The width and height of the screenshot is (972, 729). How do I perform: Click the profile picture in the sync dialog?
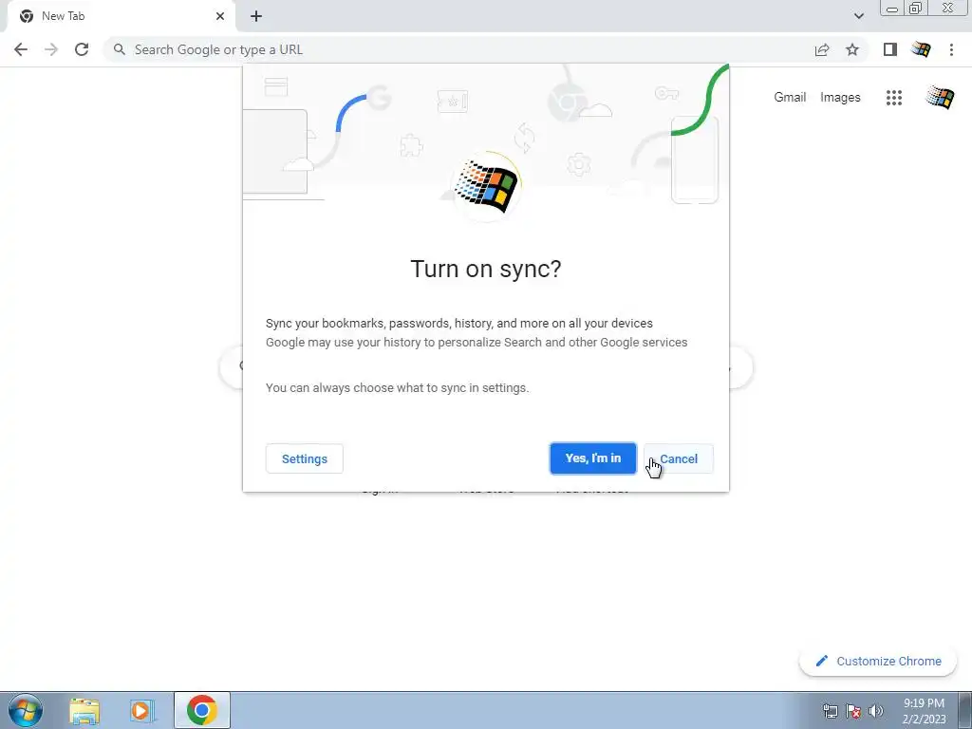(487, 186)
